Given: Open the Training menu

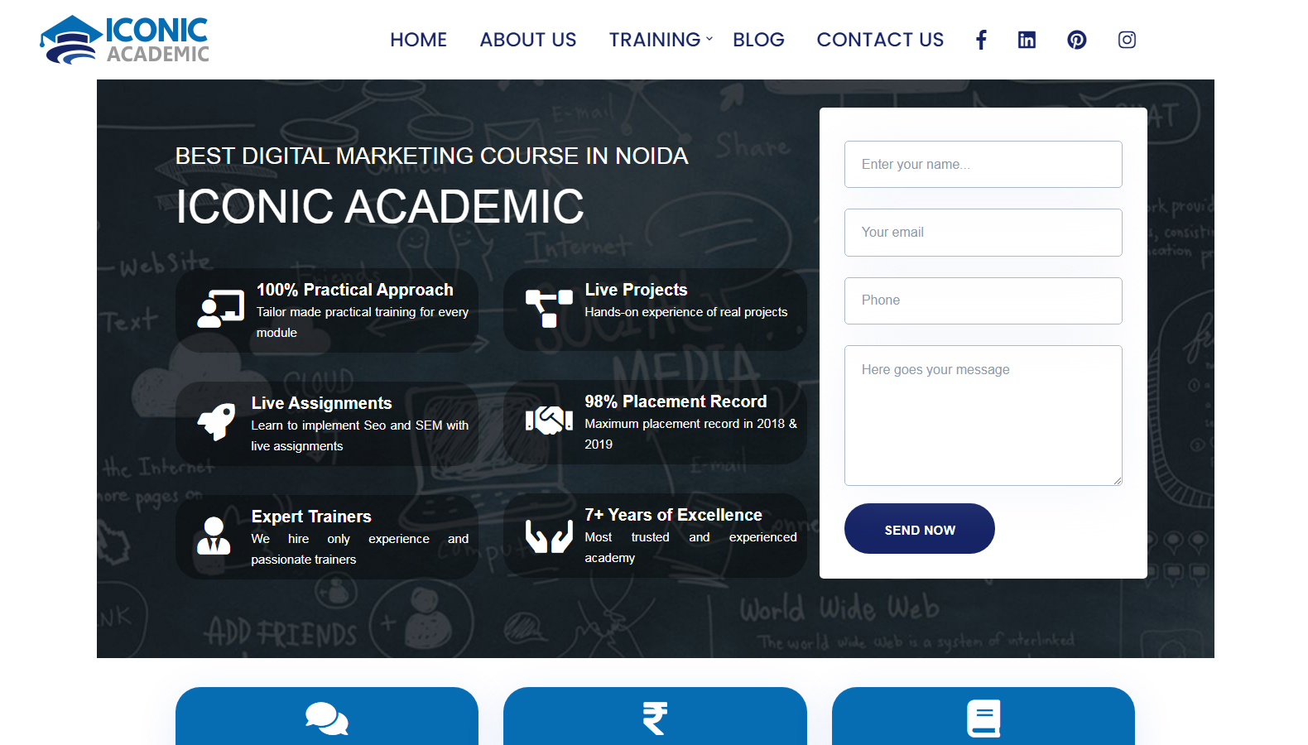Looking at the screenshot, I should click(x=655, y=40).
